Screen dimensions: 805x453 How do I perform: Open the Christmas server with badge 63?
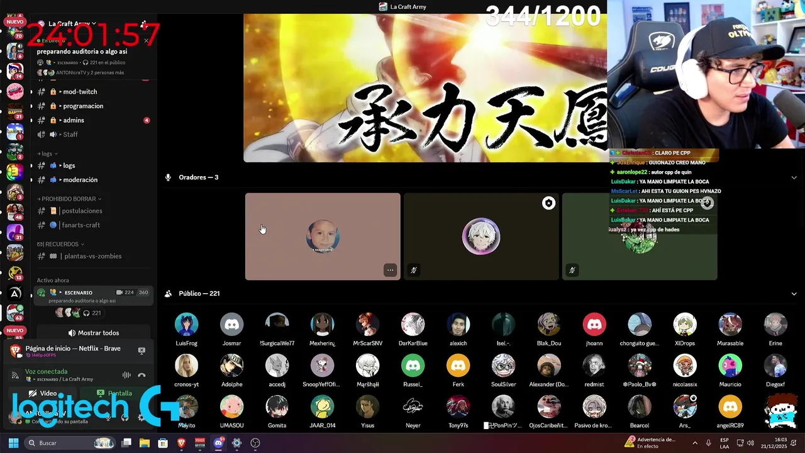[x=14, y=313]
